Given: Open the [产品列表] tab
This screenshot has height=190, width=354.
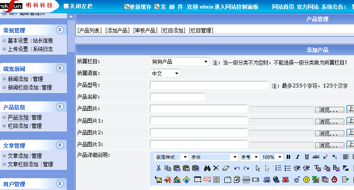Looking at the screenshot, I should point(90,30).
